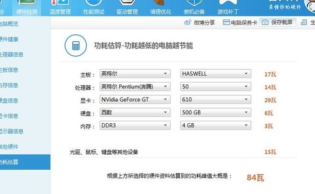Click the 3瓦 memory power value
The height and width of the screenshot is (194, 315).
point(269,126)
